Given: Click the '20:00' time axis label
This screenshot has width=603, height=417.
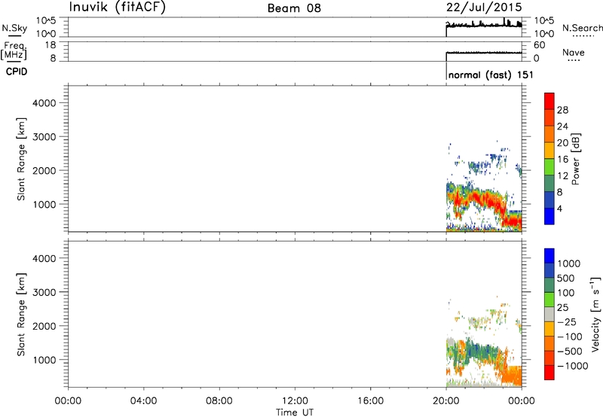Looking at the screenshot, I should (x=445, y=401).
